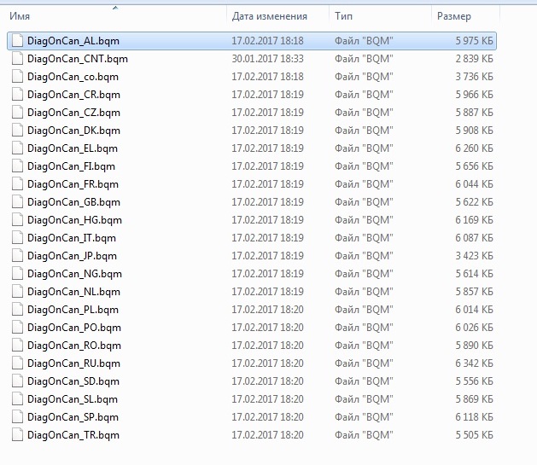Select file name DiagOnCan_AL.bqm
Viewport: 537px width, 465px height.
pyautogui.click(x=73, y=41)
